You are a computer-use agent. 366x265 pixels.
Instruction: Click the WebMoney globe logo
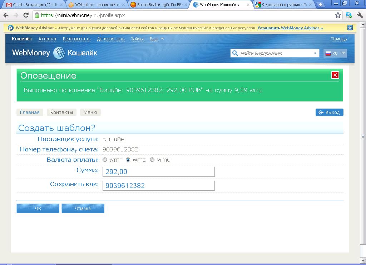pyautogui.click(x=59, y=53)
